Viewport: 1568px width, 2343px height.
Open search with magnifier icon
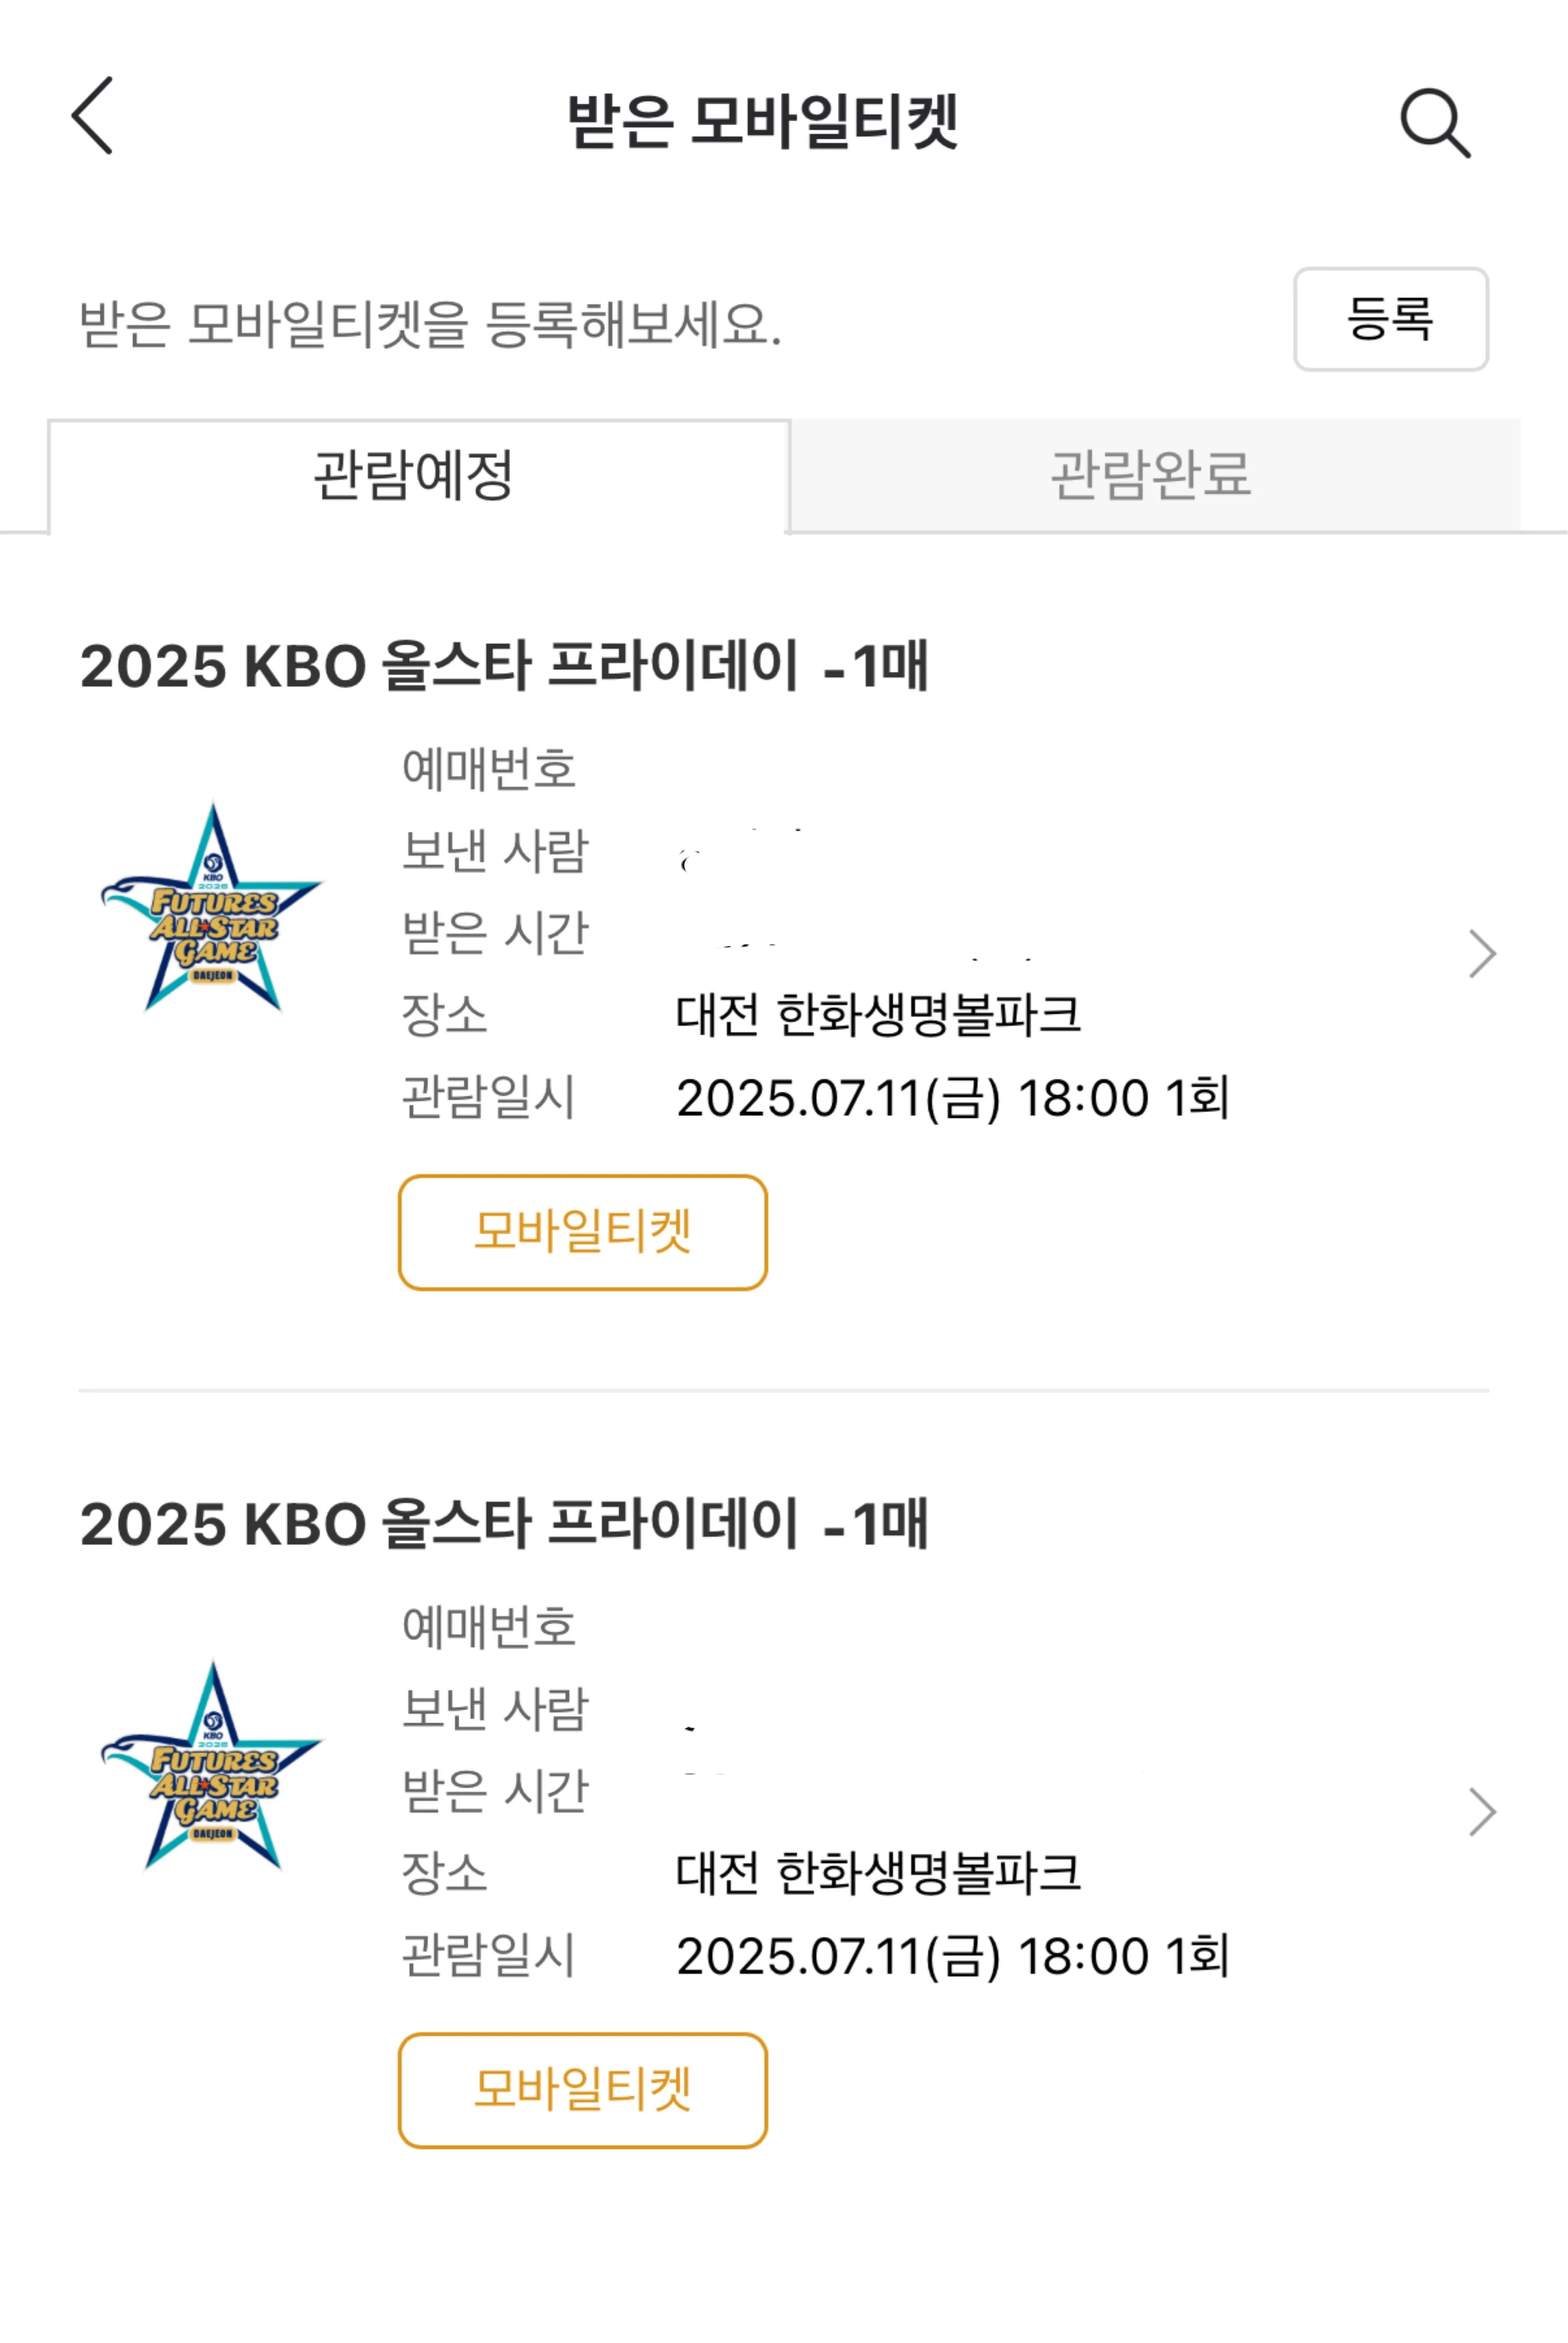point(1435,123)
